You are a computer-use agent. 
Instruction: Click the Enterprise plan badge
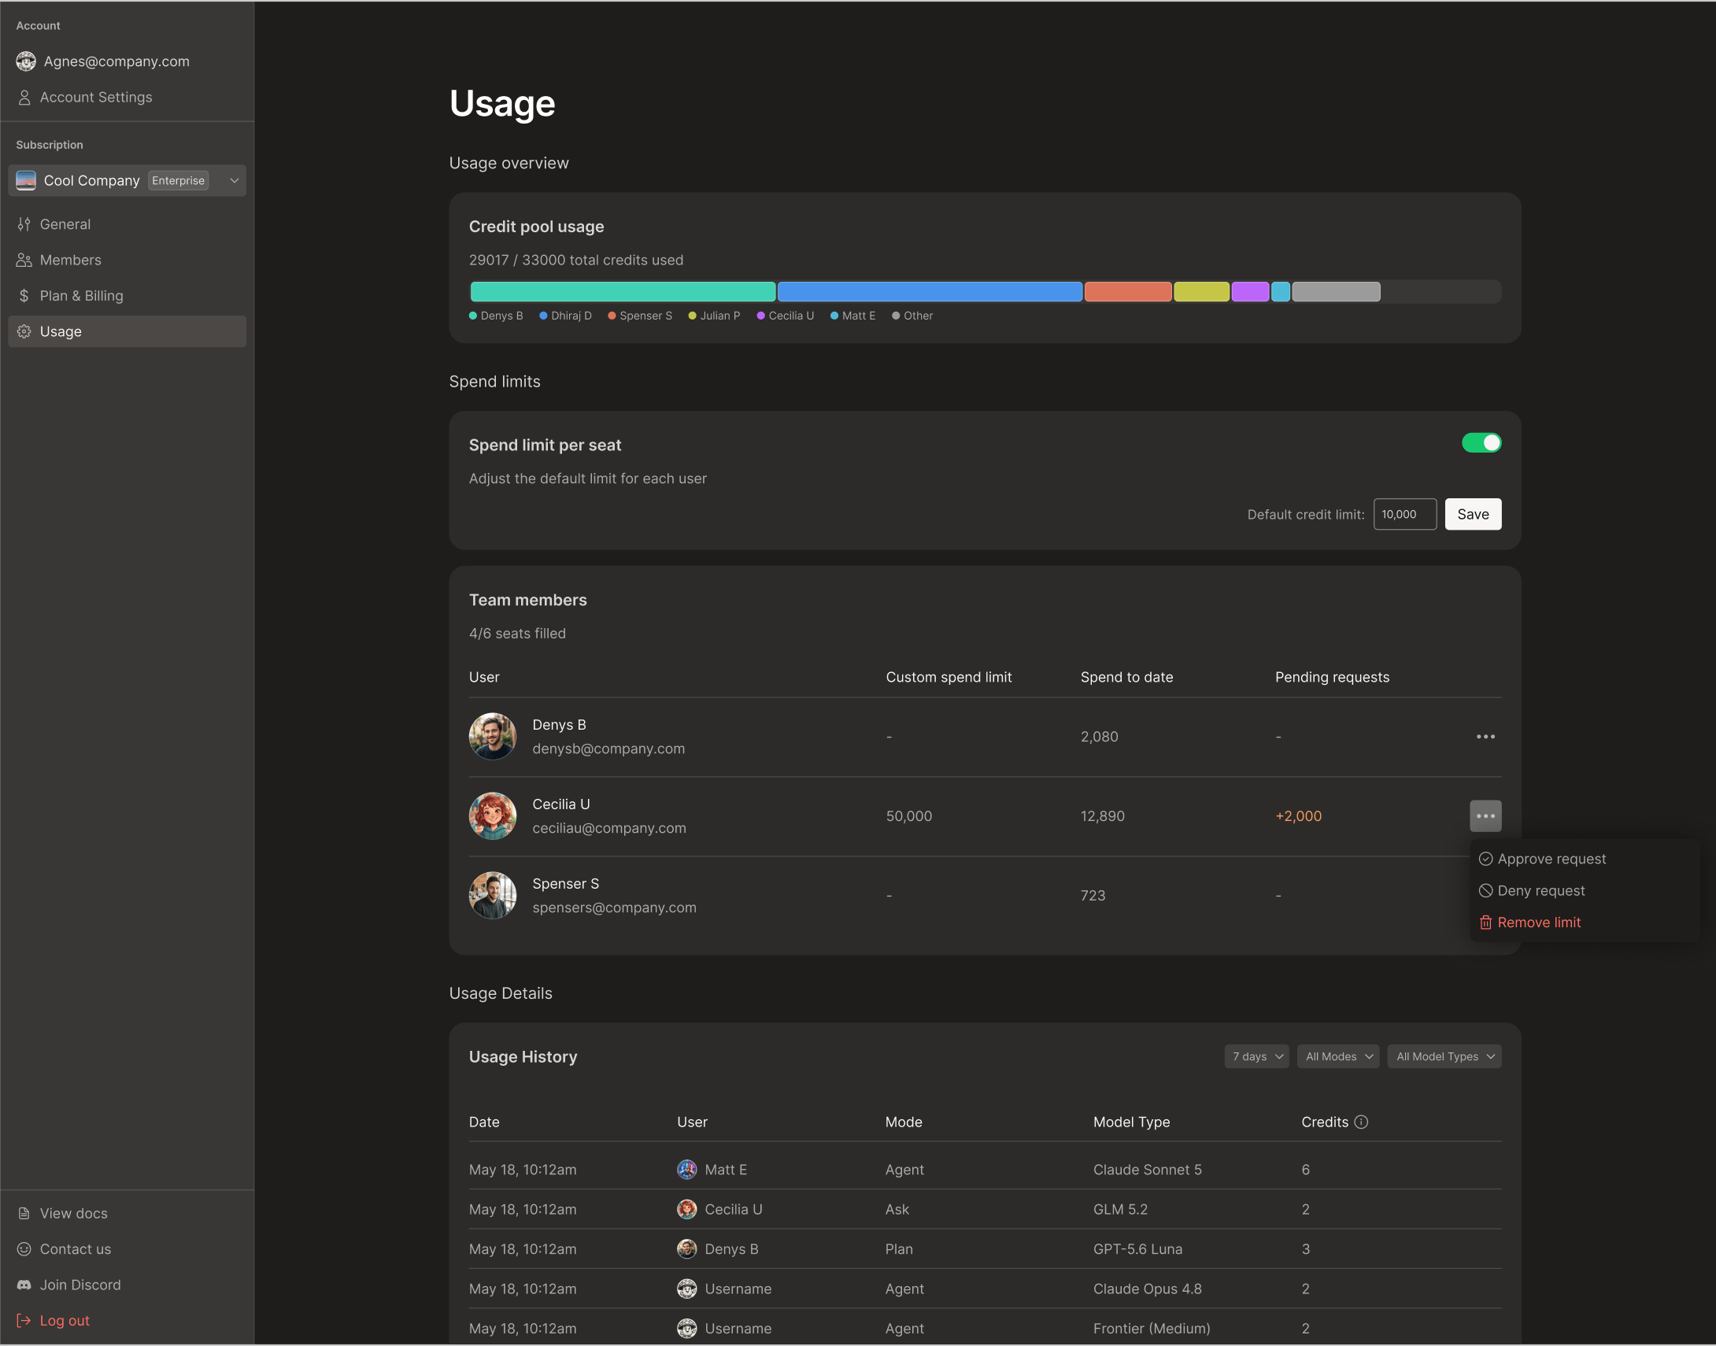tap(178, 180)
